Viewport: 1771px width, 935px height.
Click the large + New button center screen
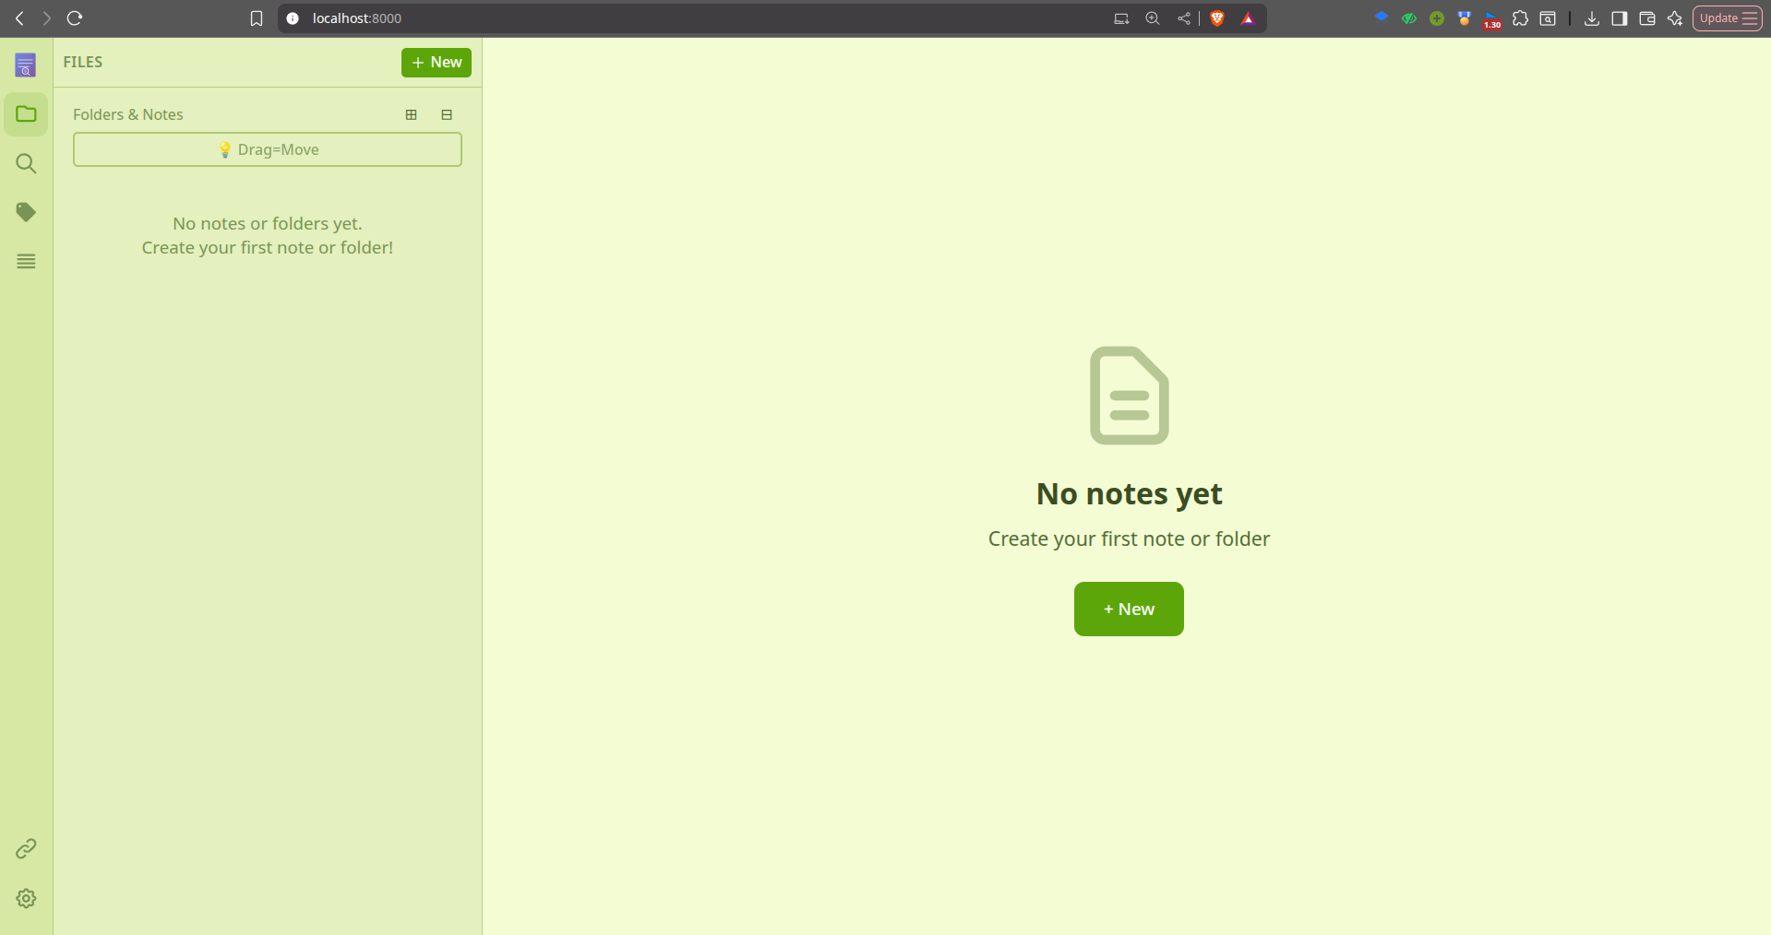pos(1128,609)
